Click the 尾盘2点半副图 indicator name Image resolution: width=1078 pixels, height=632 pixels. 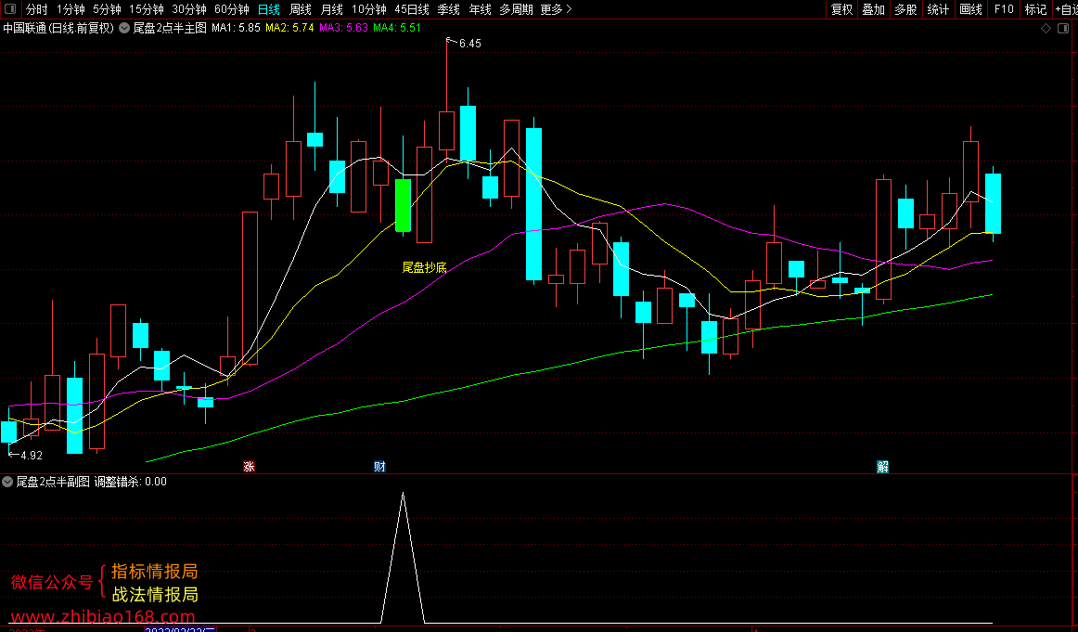pos(53,482)
